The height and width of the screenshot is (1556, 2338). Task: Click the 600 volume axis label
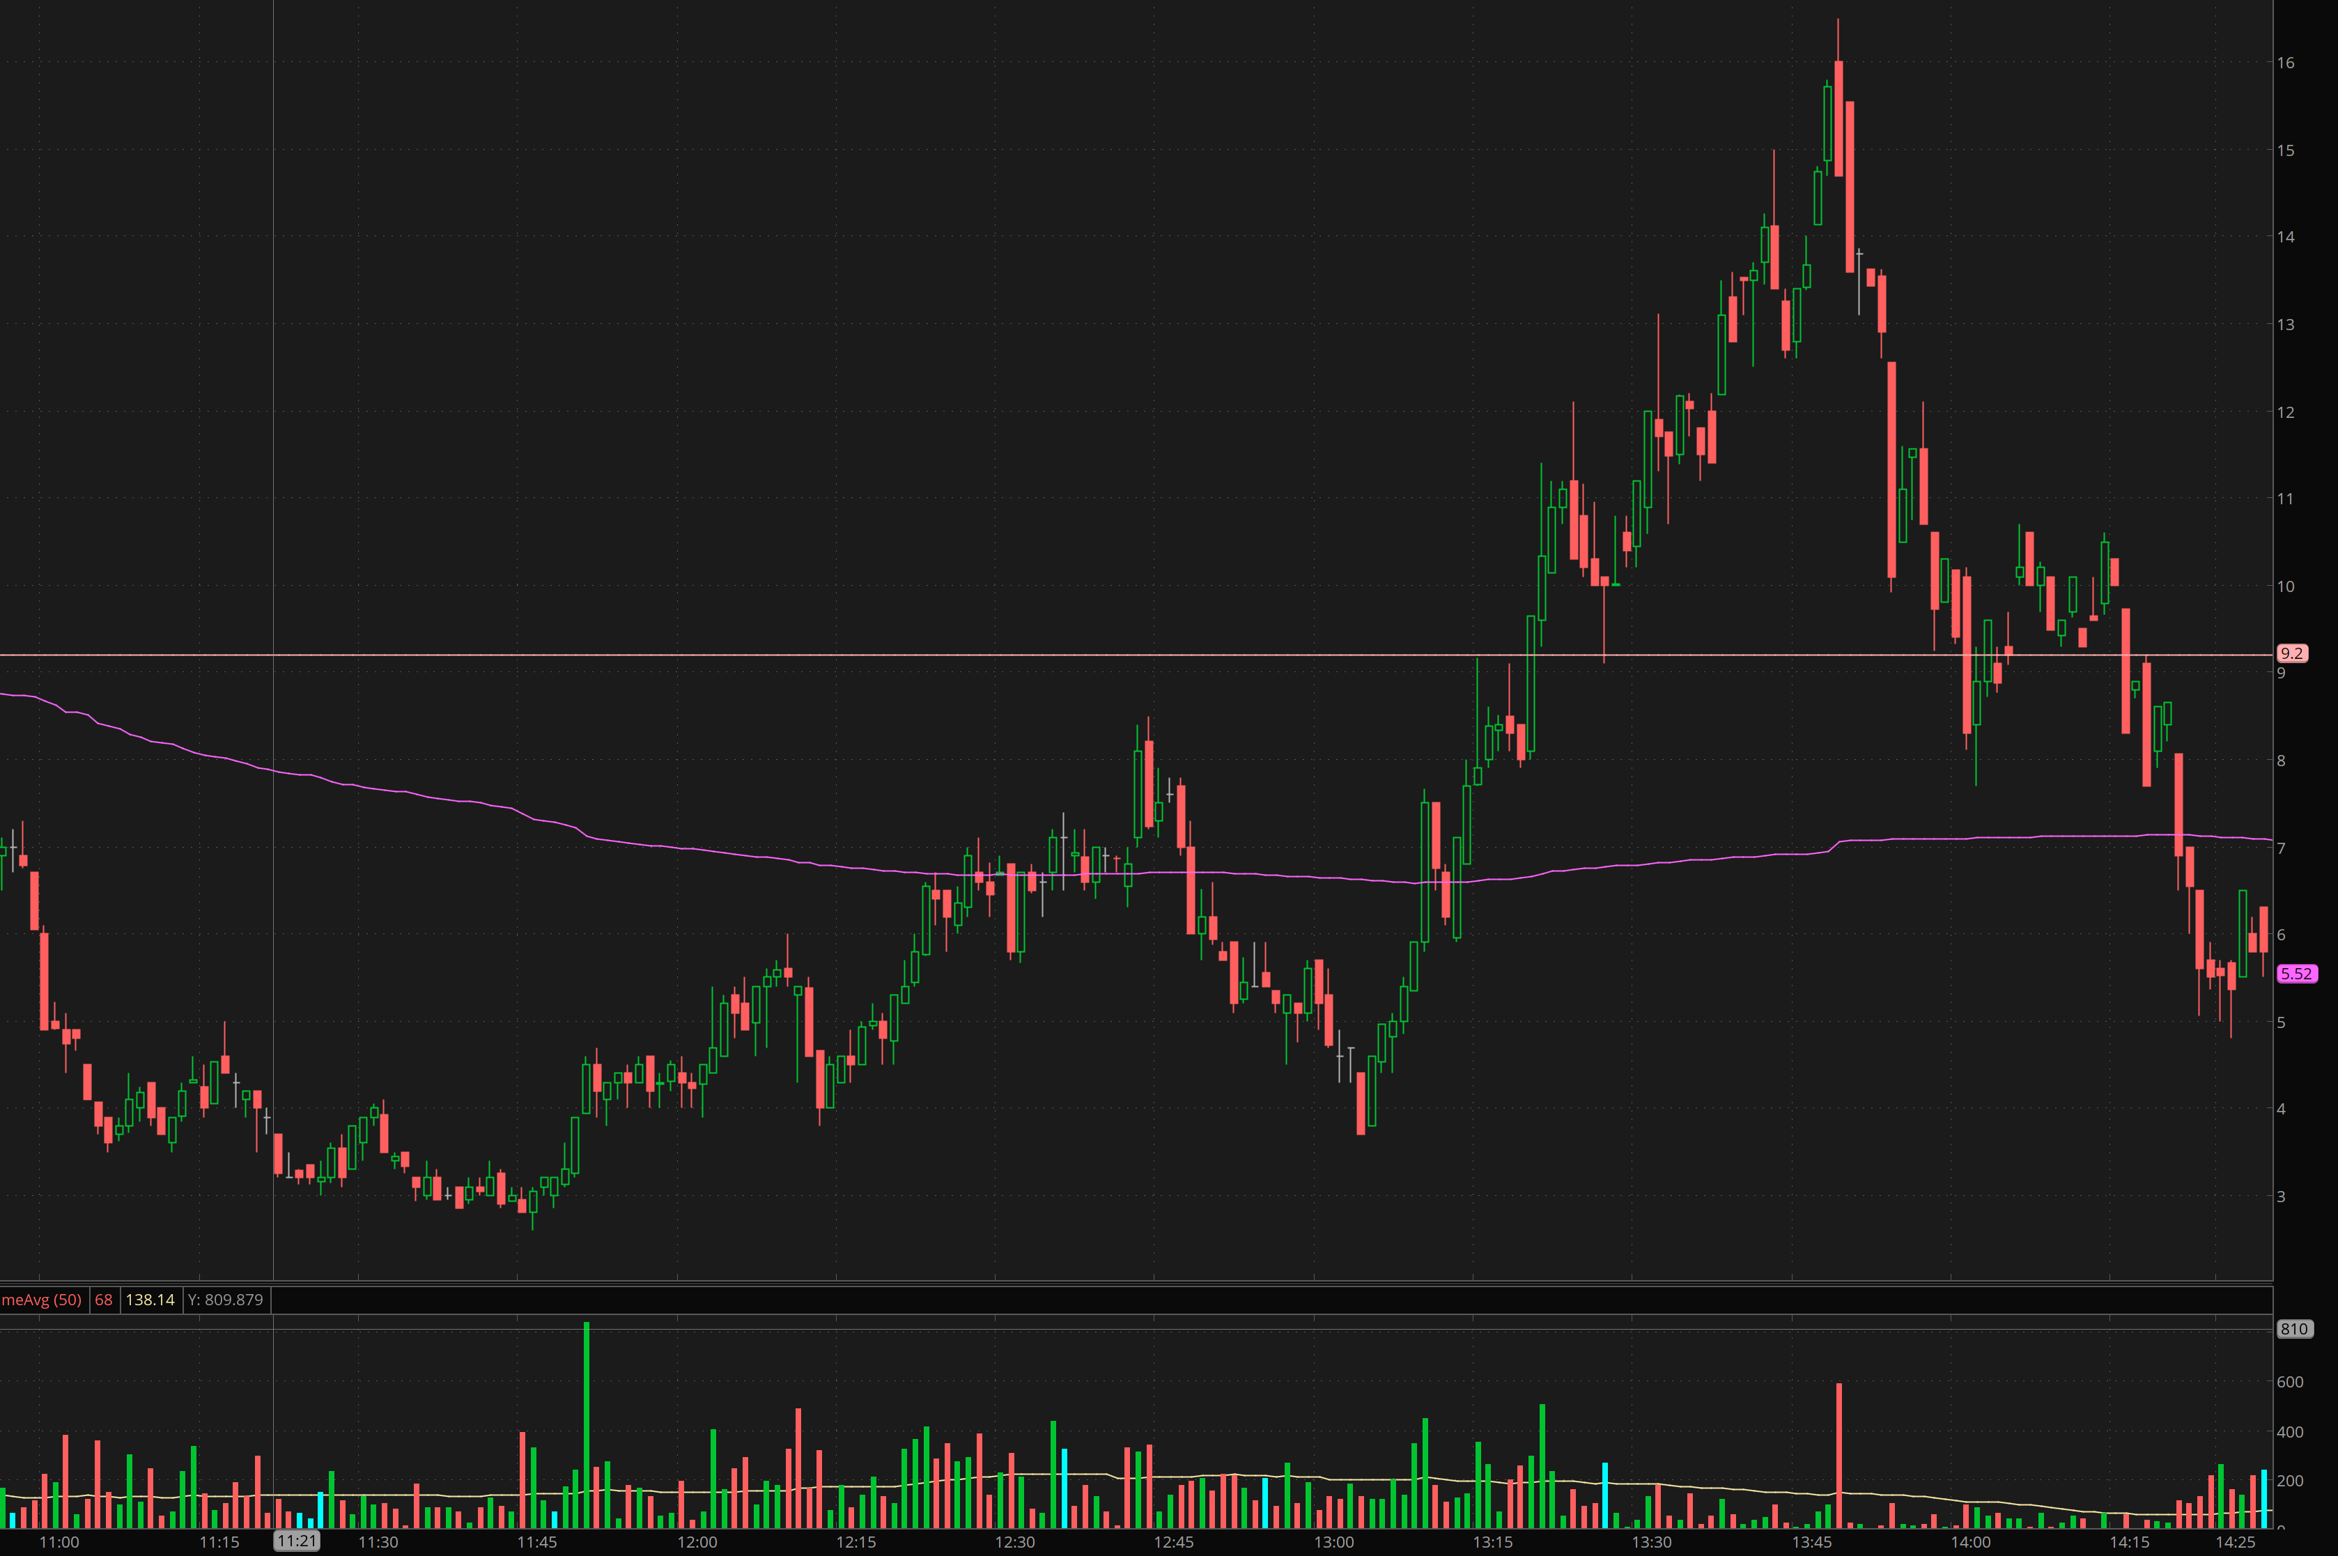[x=2289, y=1381]
